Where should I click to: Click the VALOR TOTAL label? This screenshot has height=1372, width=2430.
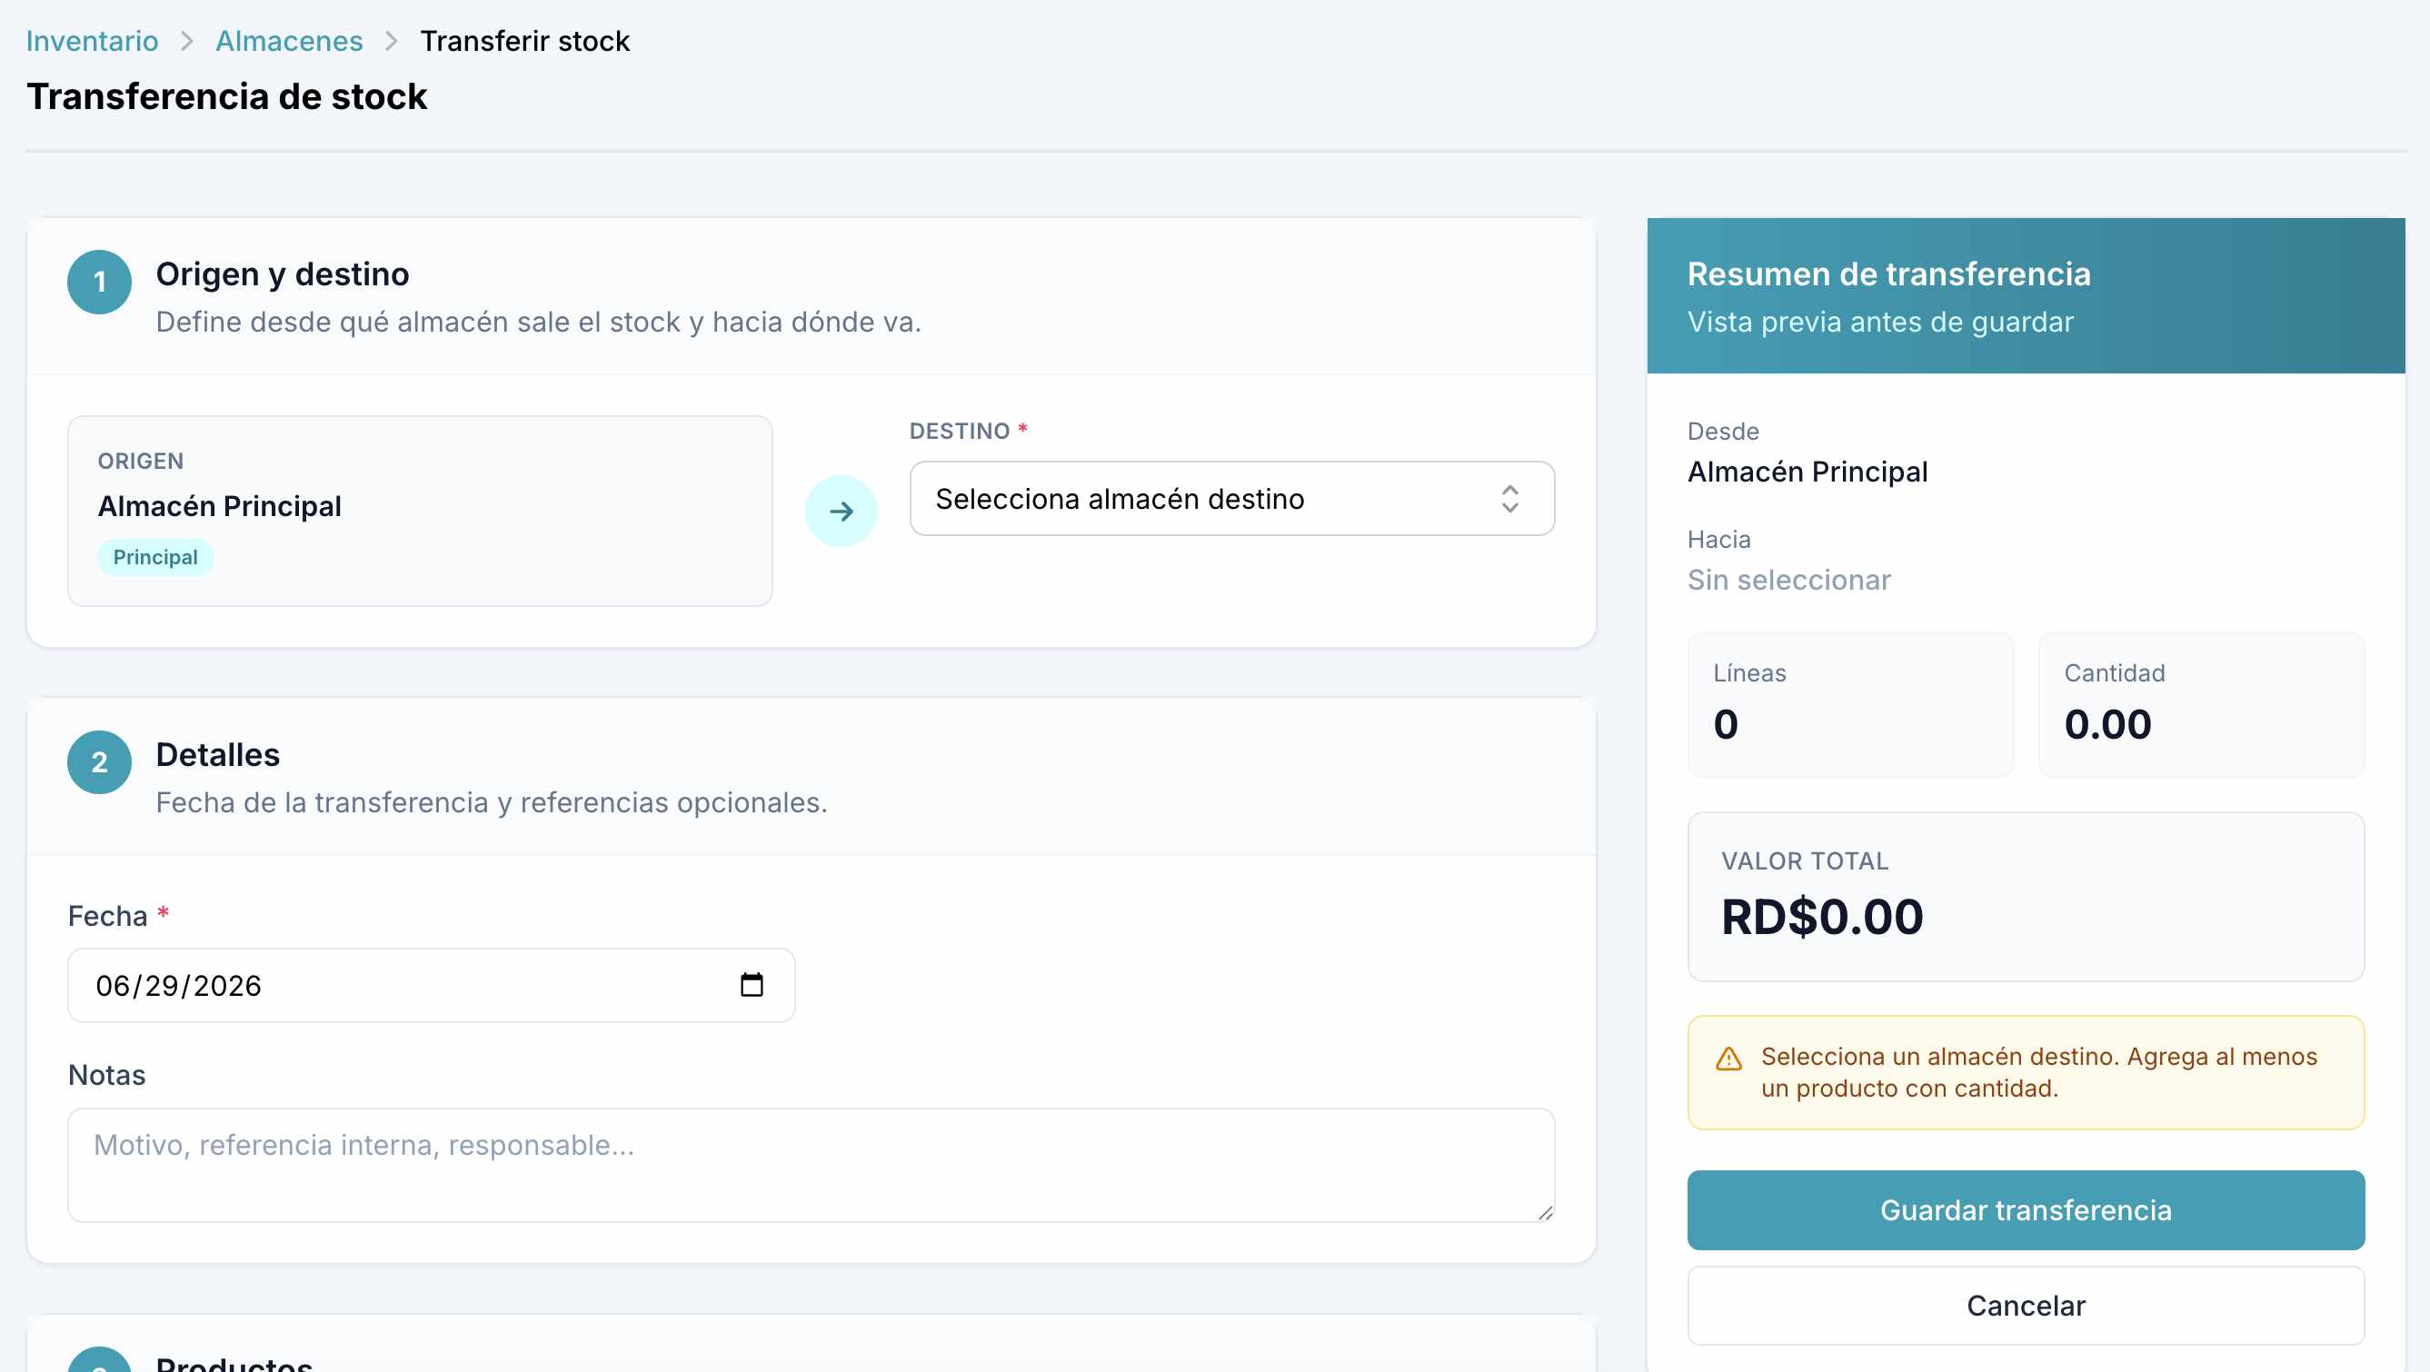click(1805, 861)
